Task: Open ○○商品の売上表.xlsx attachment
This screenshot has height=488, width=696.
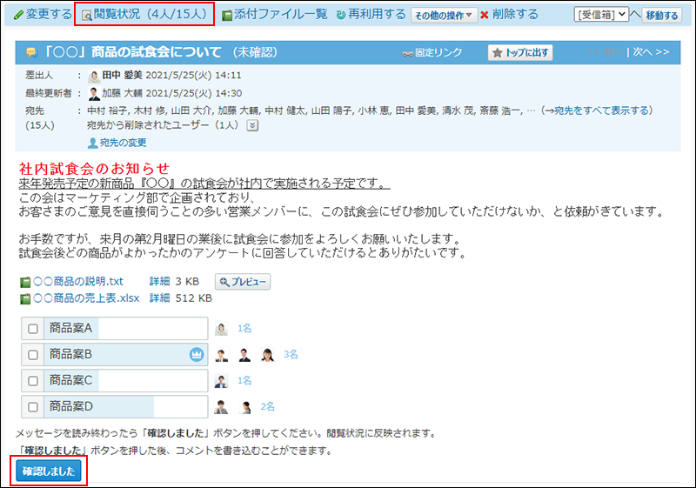Action: [86, 298]
